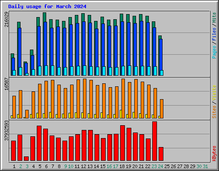Viewport: 219px width, 171px height.
Task: Click the red KBytes bar for day 18
Action: coord(122,143)
